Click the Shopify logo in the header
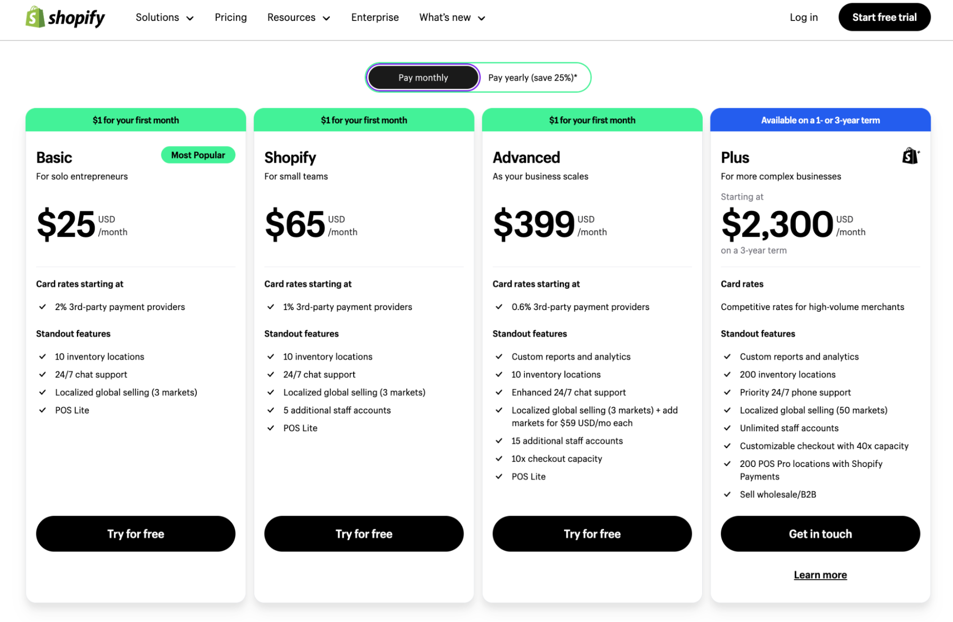The height and width of the screenshot is (622, 953). click(x=65, y=18)
